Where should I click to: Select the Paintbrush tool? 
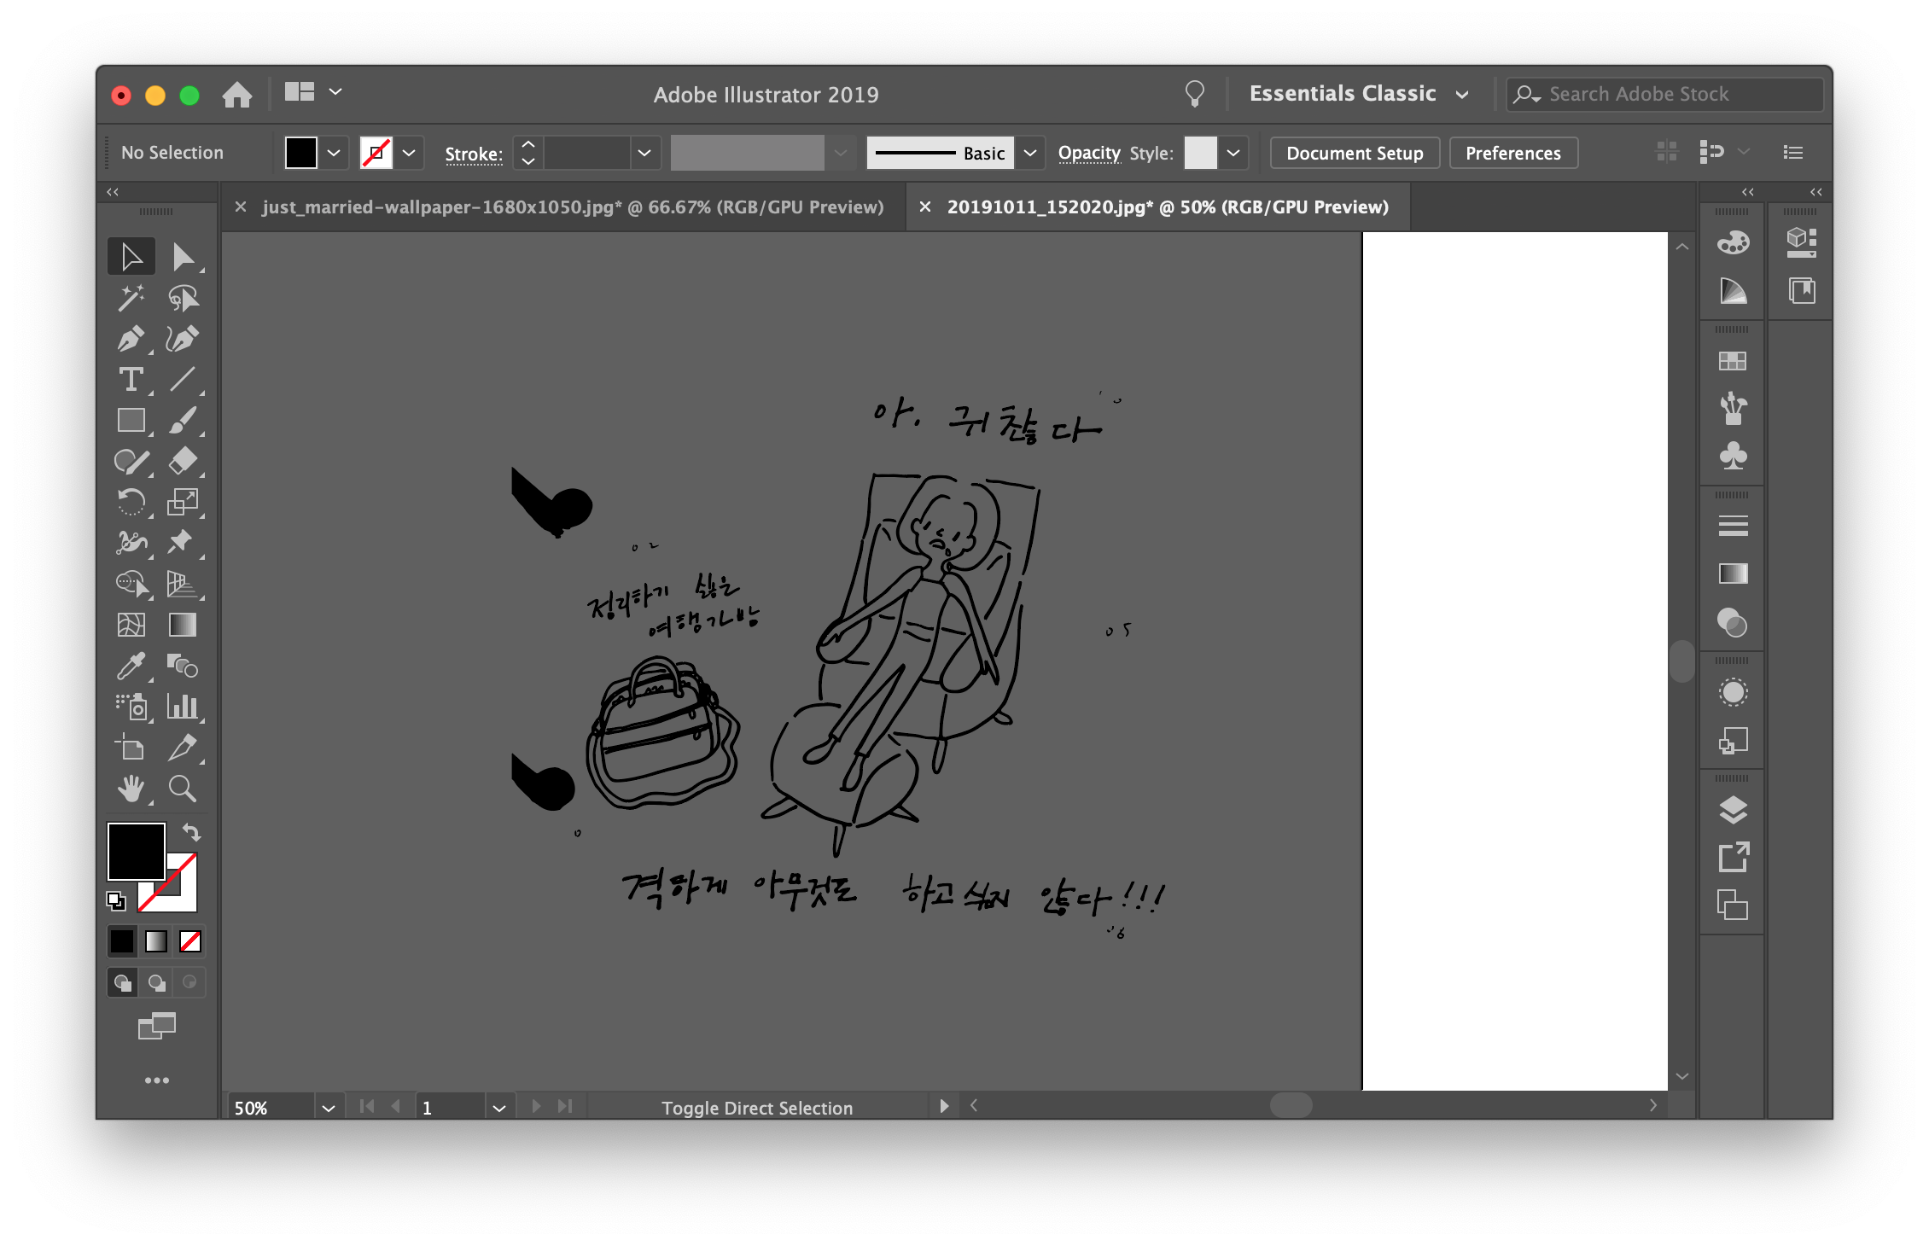(x=182, y=421)
